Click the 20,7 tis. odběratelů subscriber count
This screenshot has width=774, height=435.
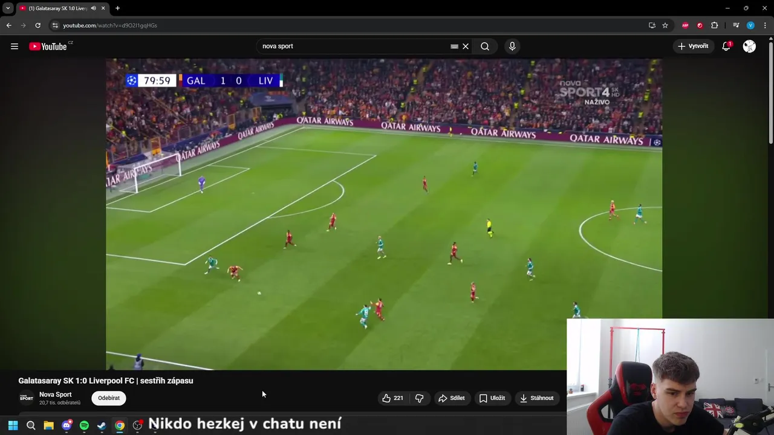click(60, 403)
